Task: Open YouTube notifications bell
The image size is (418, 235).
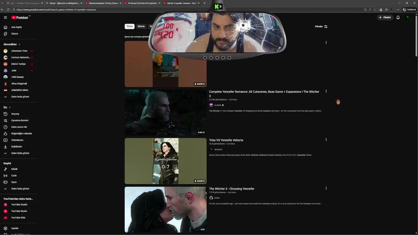Action: pos(398,17)
